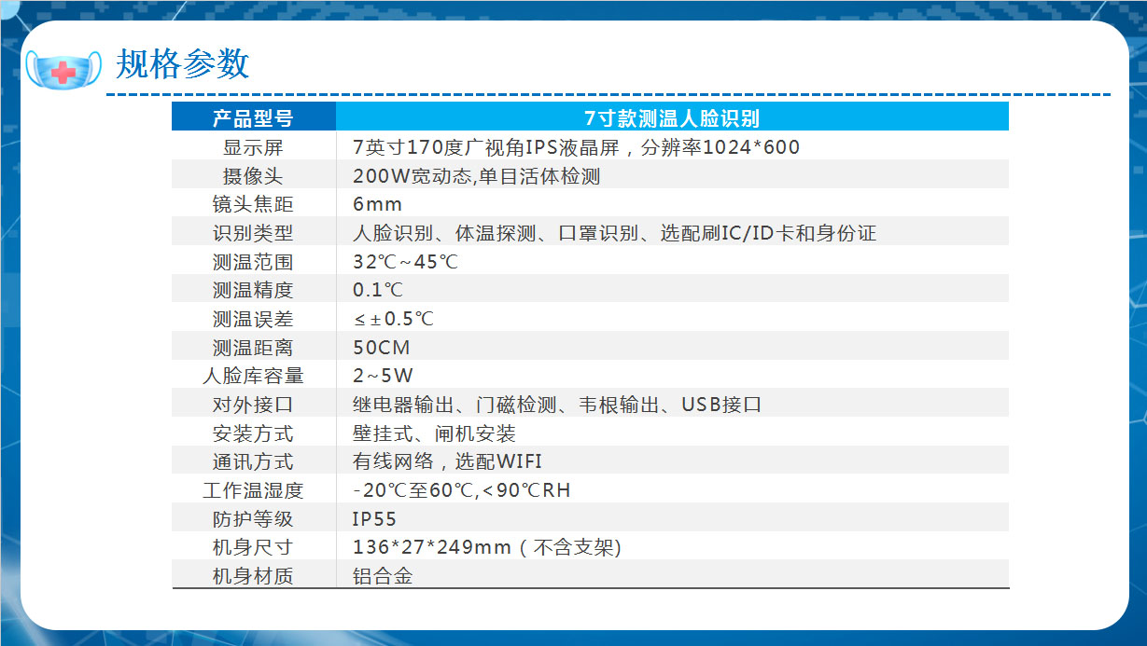Click the 人脸识别、体温探测 recognition types value
Screen dimensions: 1147x646
(x=614, y=233)
